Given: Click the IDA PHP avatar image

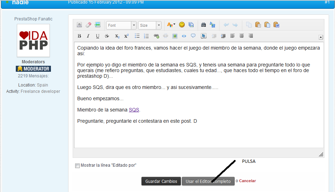Looking at the screenshot, I should [33, 40].
